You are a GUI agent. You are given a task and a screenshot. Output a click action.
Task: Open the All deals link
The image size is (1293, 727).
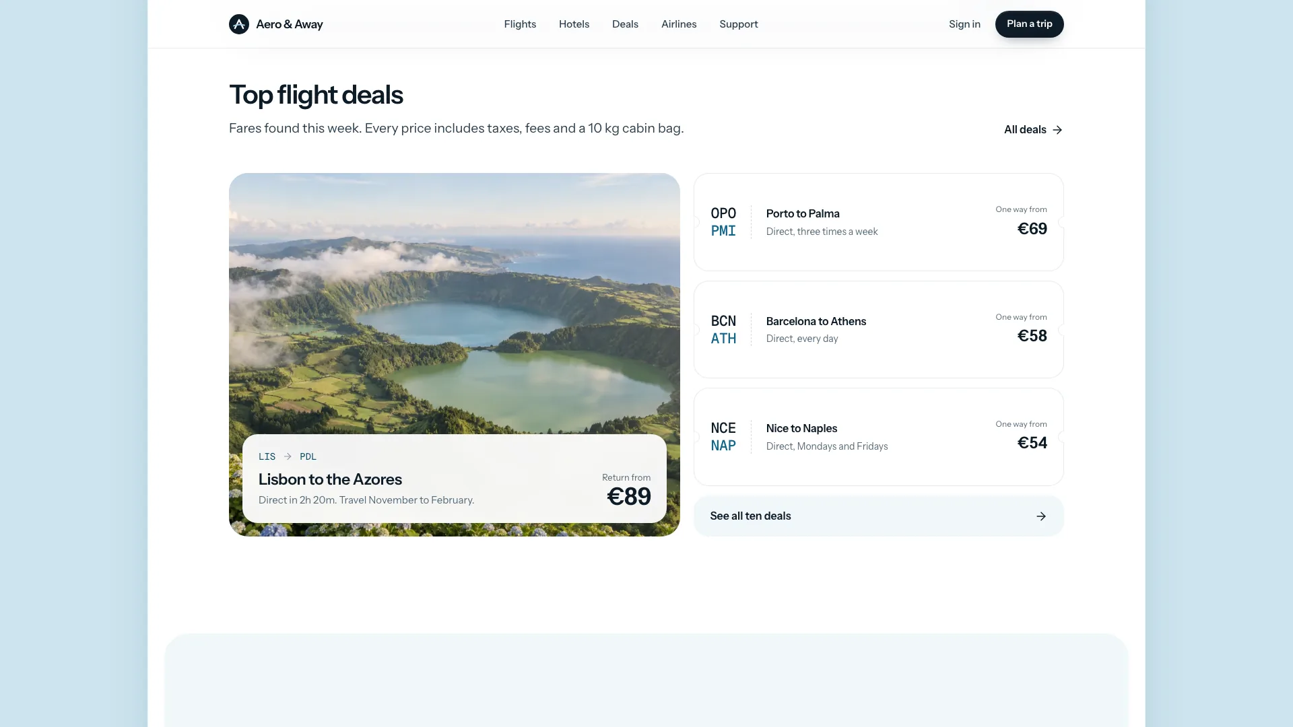click(1033, 130)
